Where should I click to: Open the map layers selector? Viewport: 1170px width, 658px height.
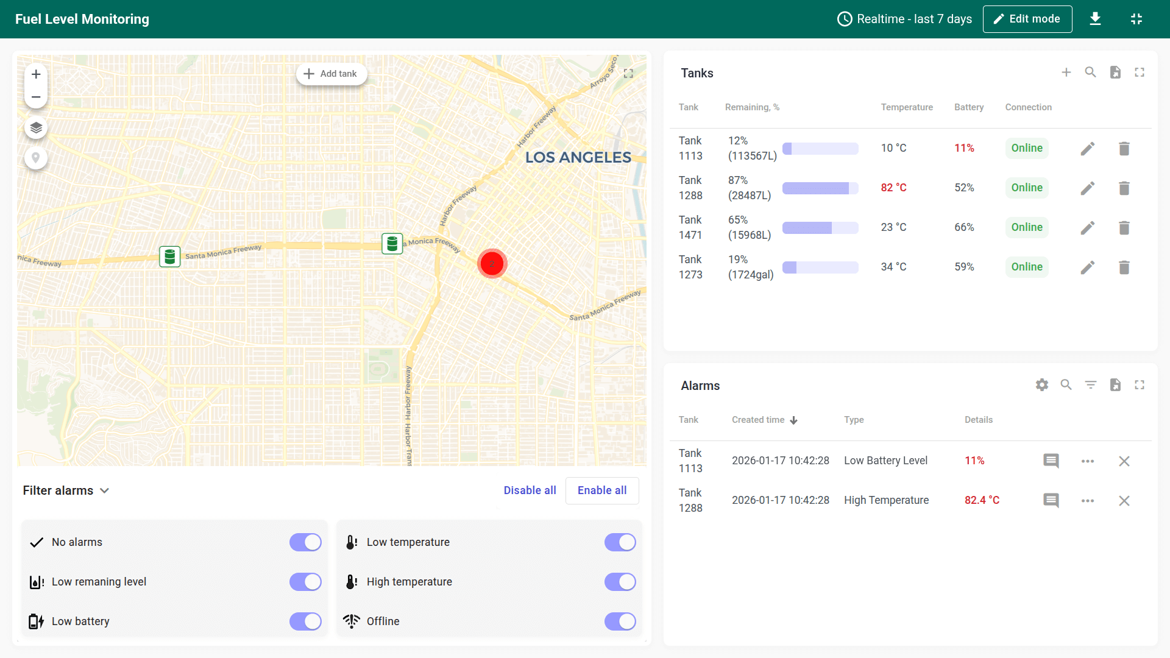36,128
